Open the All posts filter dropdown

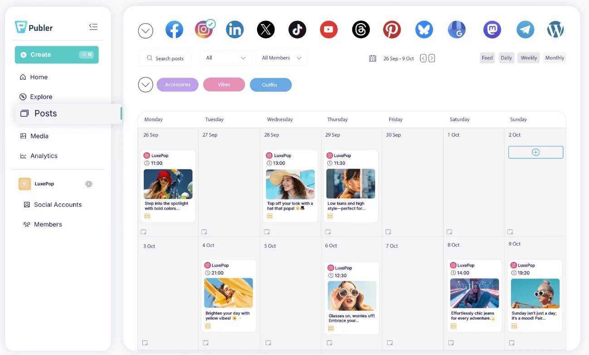coord(226,58)
